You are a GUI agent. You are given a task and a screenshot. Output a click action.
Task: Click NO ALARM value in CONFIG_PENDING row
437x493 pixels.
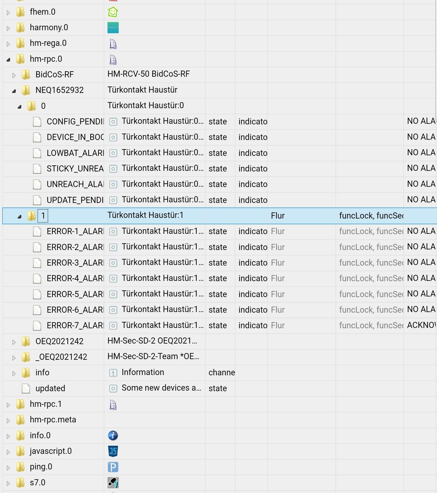point(421,121)
